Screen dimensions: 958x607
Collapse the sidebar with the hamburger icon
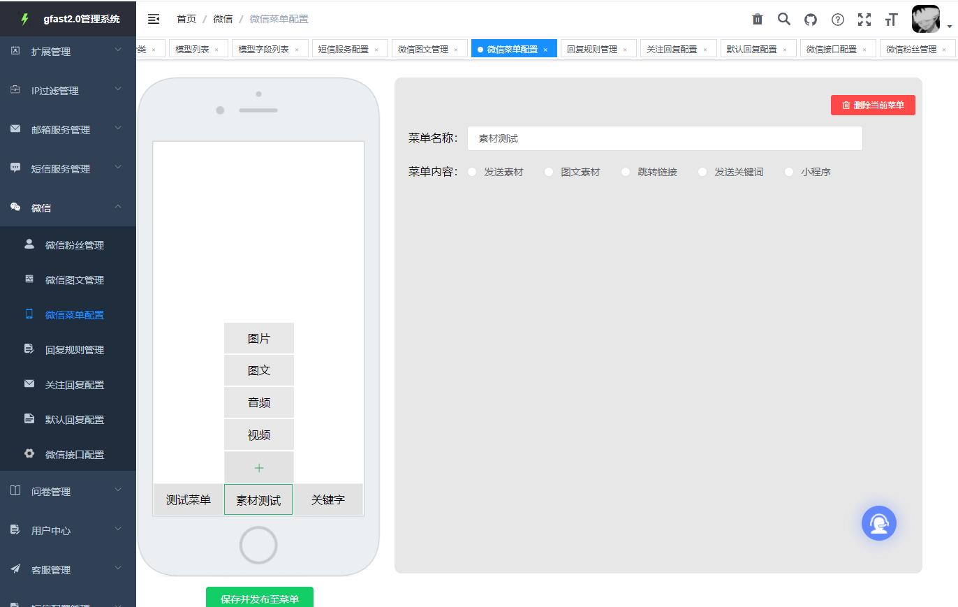(154, 19)
